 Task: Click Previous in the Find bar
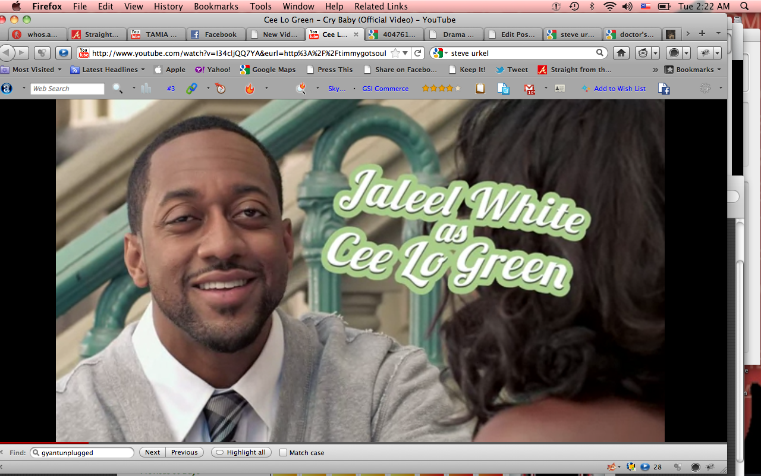click(x=184, y=452)
